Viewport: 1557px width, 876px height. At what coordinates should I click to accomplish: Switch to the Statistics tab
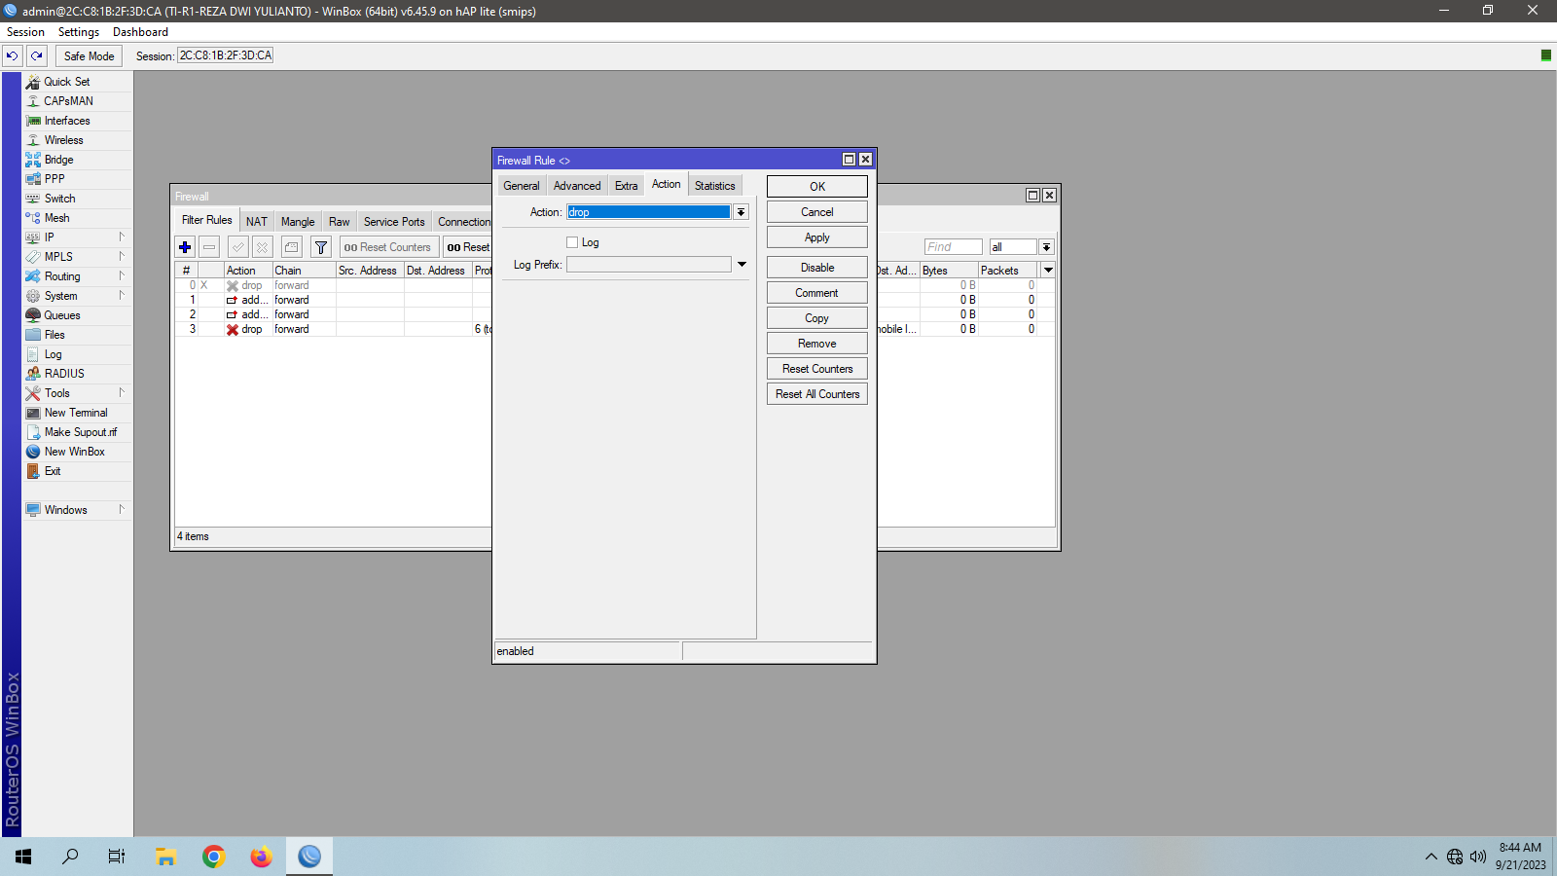715,186
